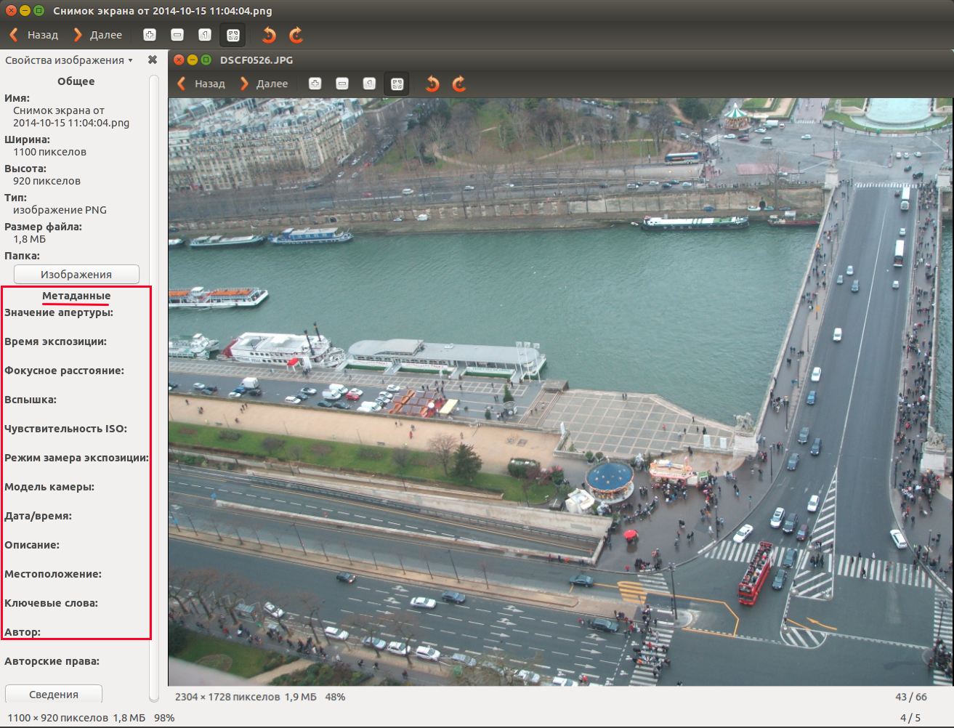
Task: Click the 4 / 5 image counter
Action: [x=910, y=718]
